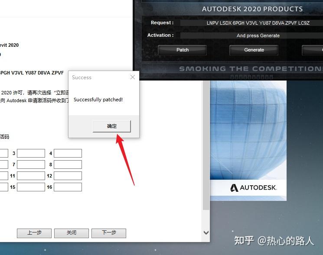
Task: Click the 'Successfully patched!' message text
Action: [x=98, y=100]
